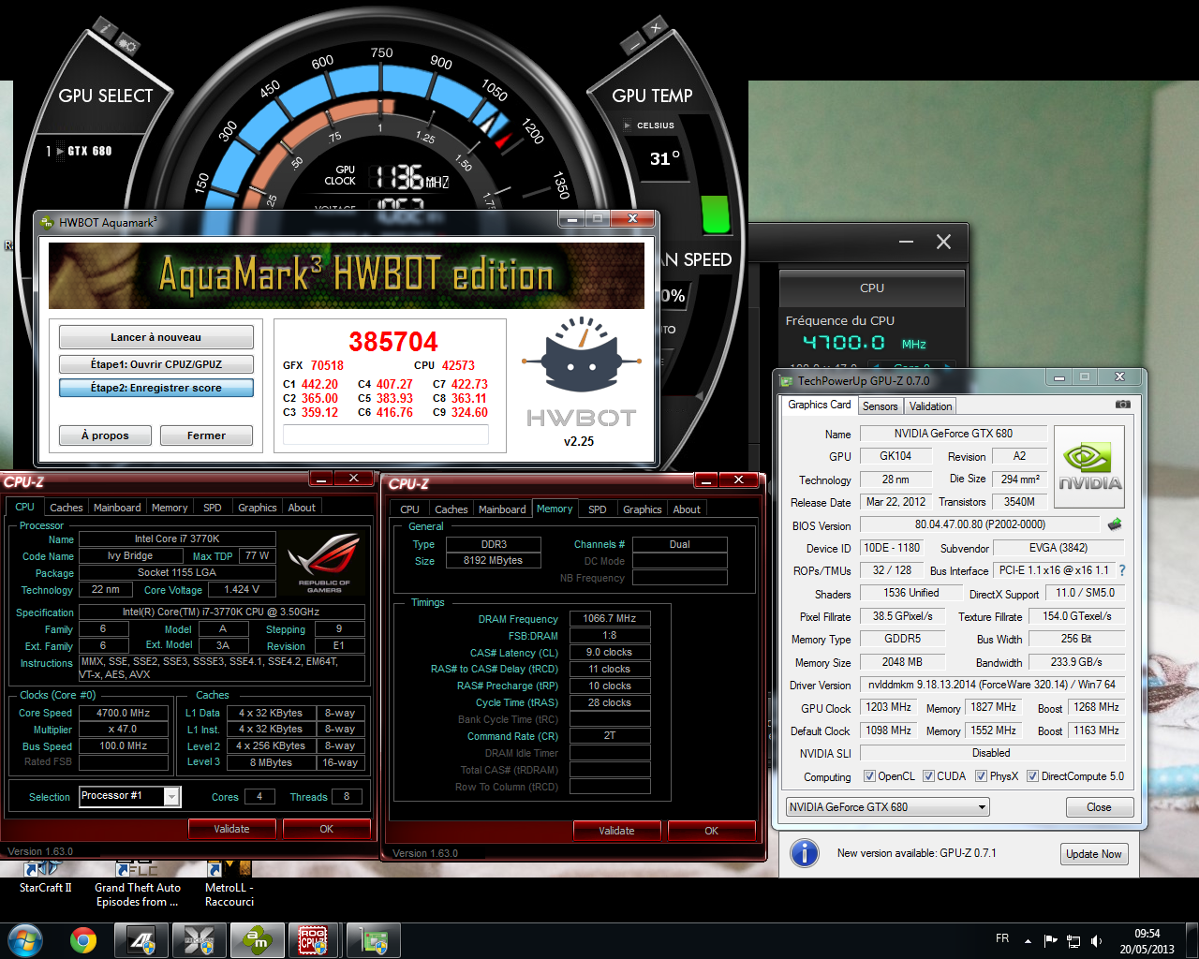
Task: Click Core Speed value 4700.0 MHz
Action: 123,713
